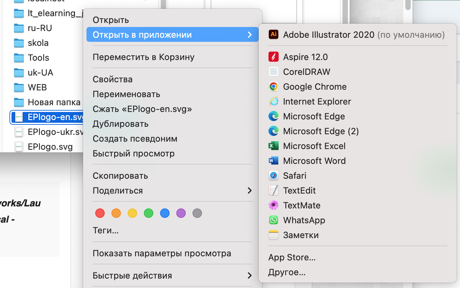The width and height of the screenshot is (460, 288).
Task: Choose Создать псевдоним
Action: pyautogui.click(x=173, y=139)
